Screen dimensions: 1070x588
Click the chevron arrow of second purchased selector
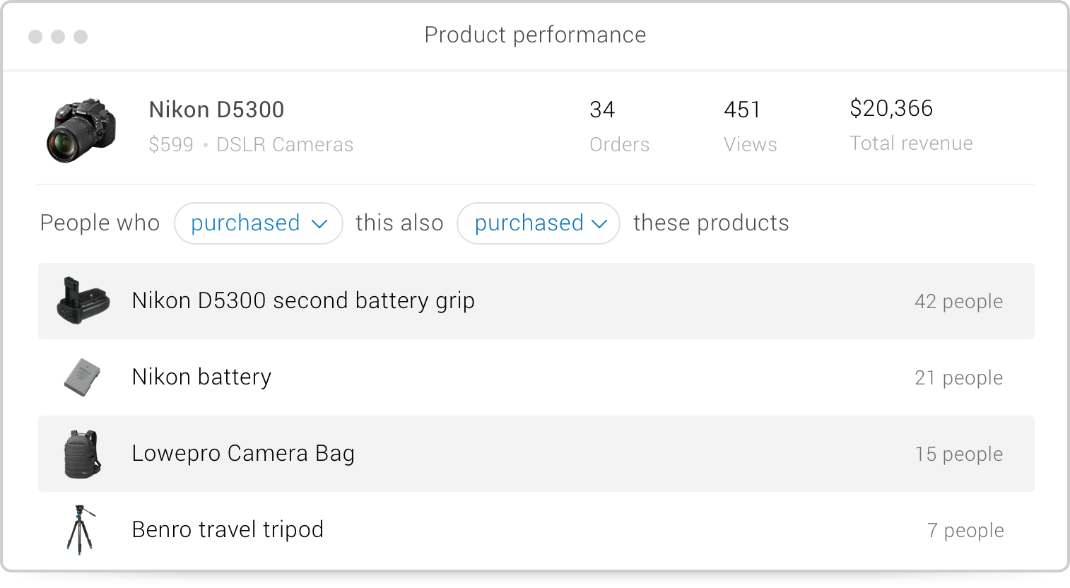point(599,224)
